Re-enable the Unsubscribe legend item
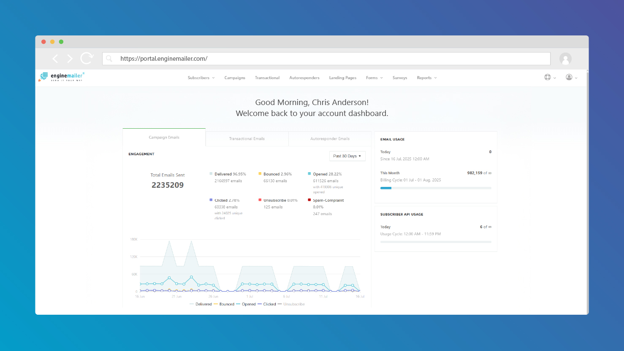 294,304
